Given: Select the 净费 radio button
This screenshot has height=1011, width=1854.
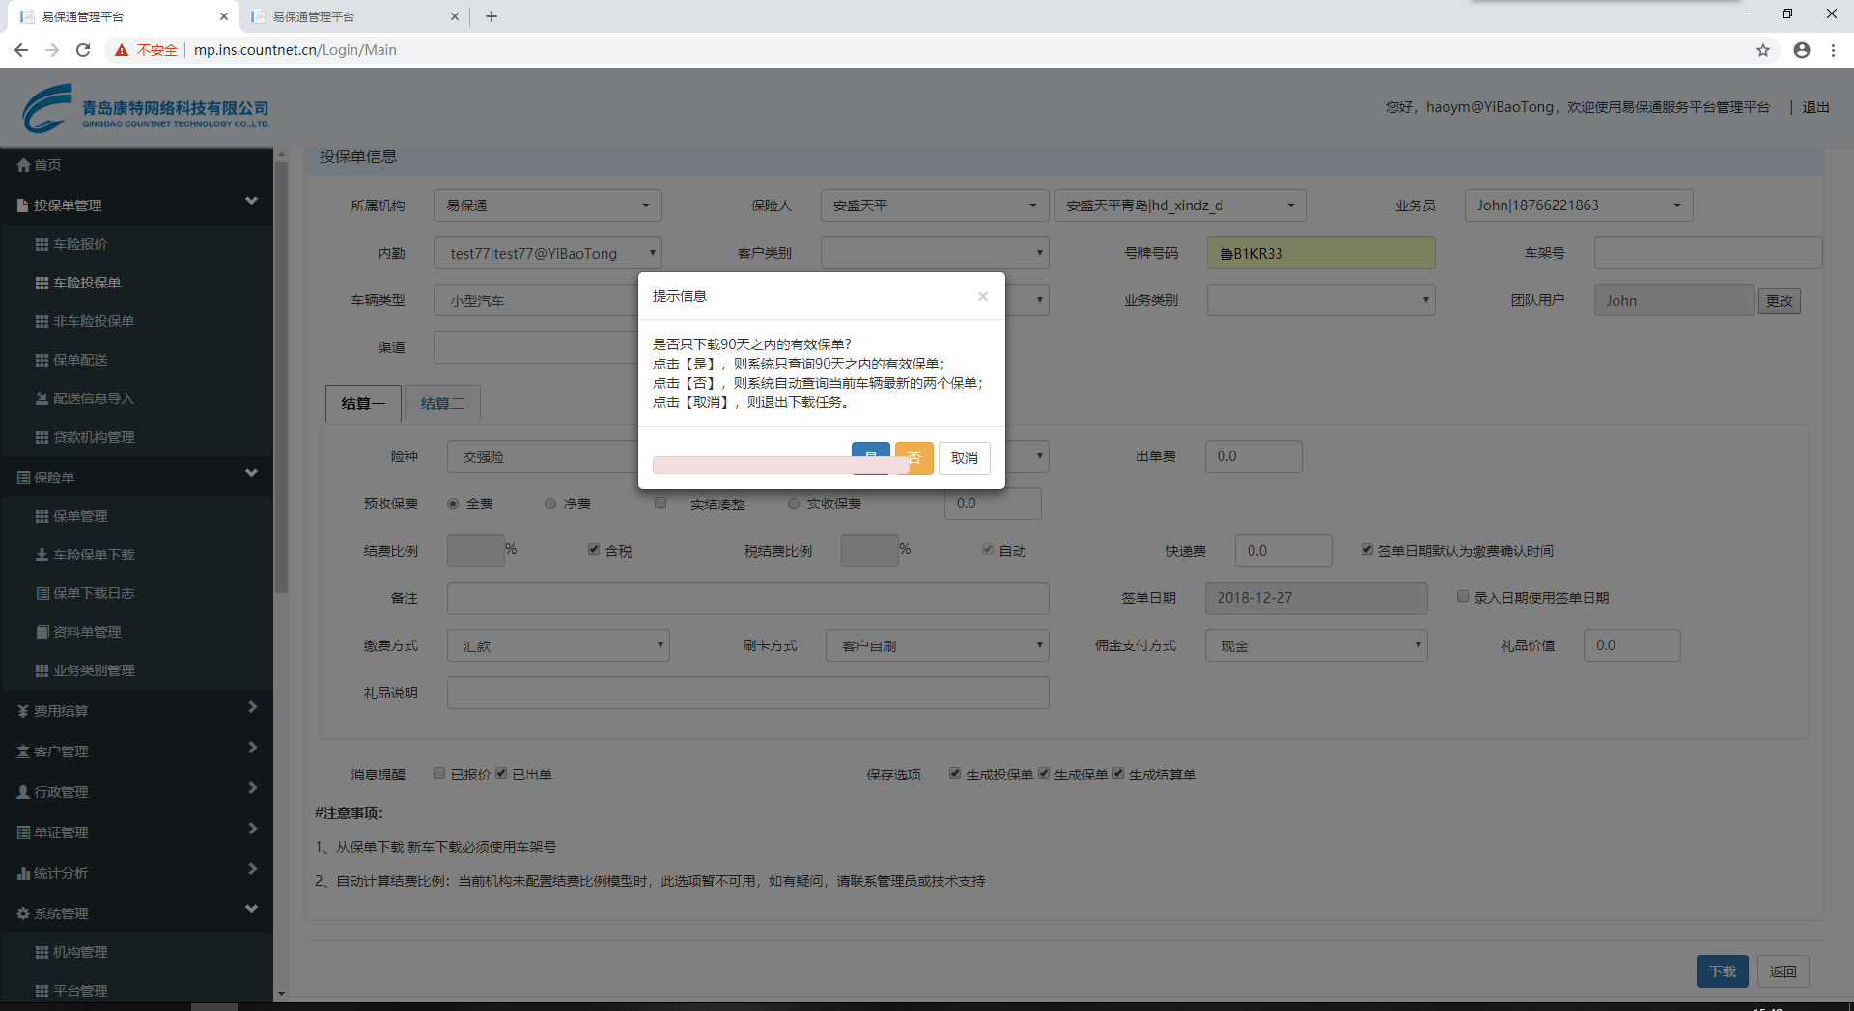Looking at the screenshot, I should point(550,504).
